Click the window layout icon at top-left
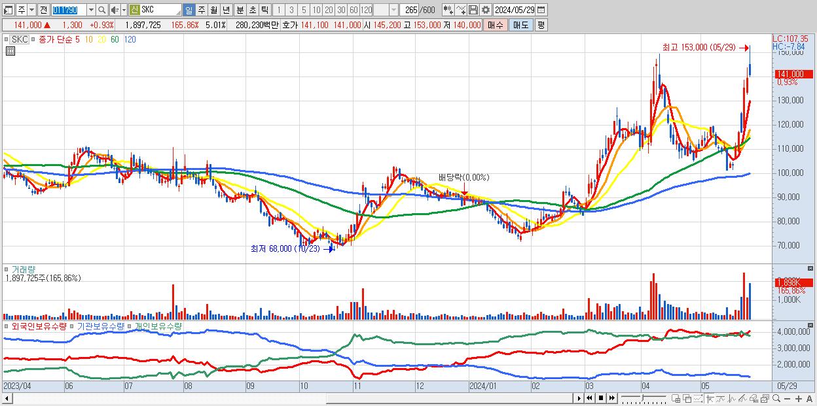The height and width of the screenshot is (406, 817). [x=9, y=10]
